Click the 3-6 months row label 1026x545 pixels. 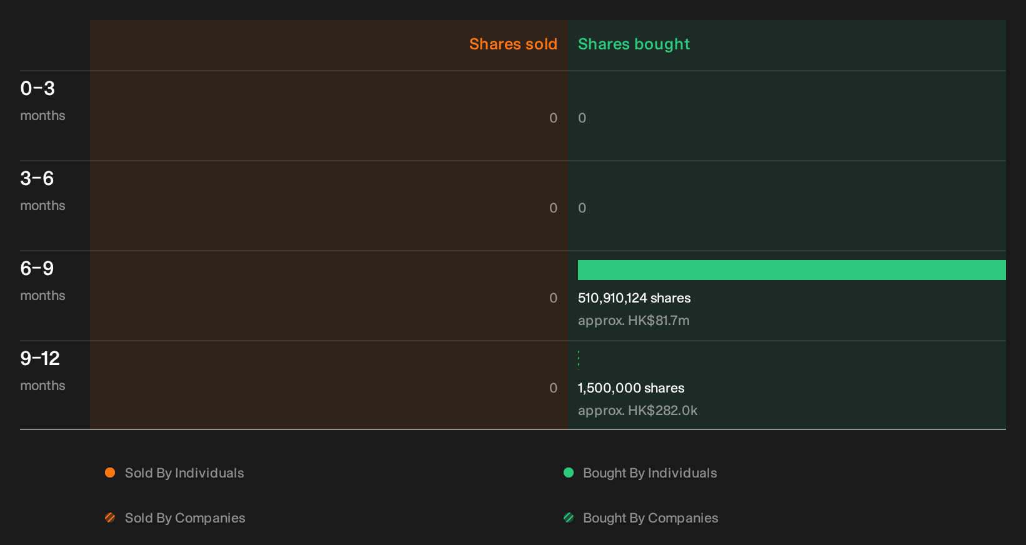pos(42,191)
